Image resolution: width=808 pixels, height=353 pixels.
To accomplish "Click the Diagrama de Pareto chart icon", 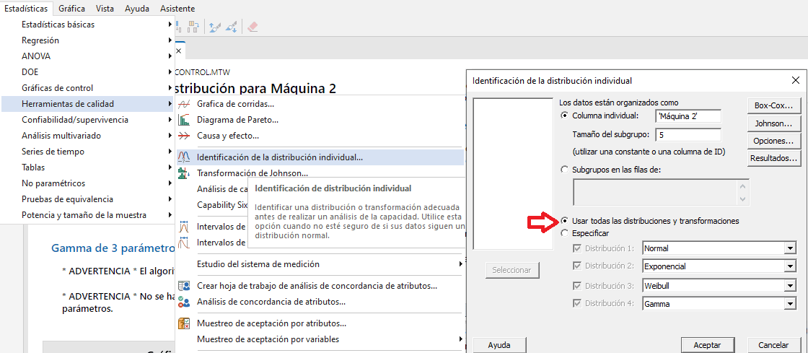I will pos(184,120).
